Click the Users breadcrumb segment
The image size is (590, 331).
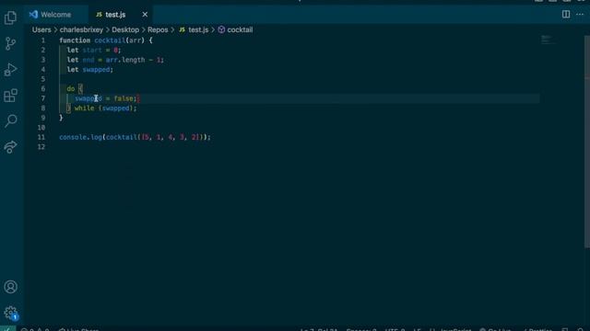pos(41,29)
